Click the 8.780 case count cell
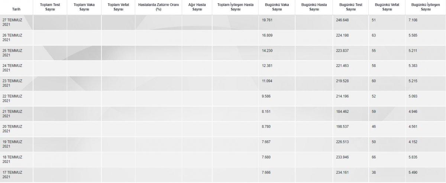This screenshot has height=183, width=446. [266, 127]
